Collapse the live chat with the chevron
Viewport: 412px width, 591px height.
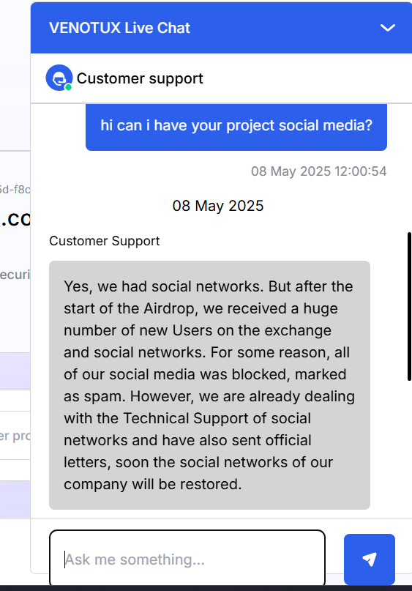pos(388,28)
